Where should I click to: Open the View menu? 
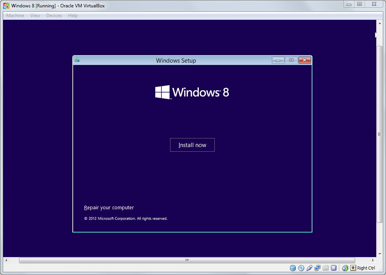click(x=35, y=16)
